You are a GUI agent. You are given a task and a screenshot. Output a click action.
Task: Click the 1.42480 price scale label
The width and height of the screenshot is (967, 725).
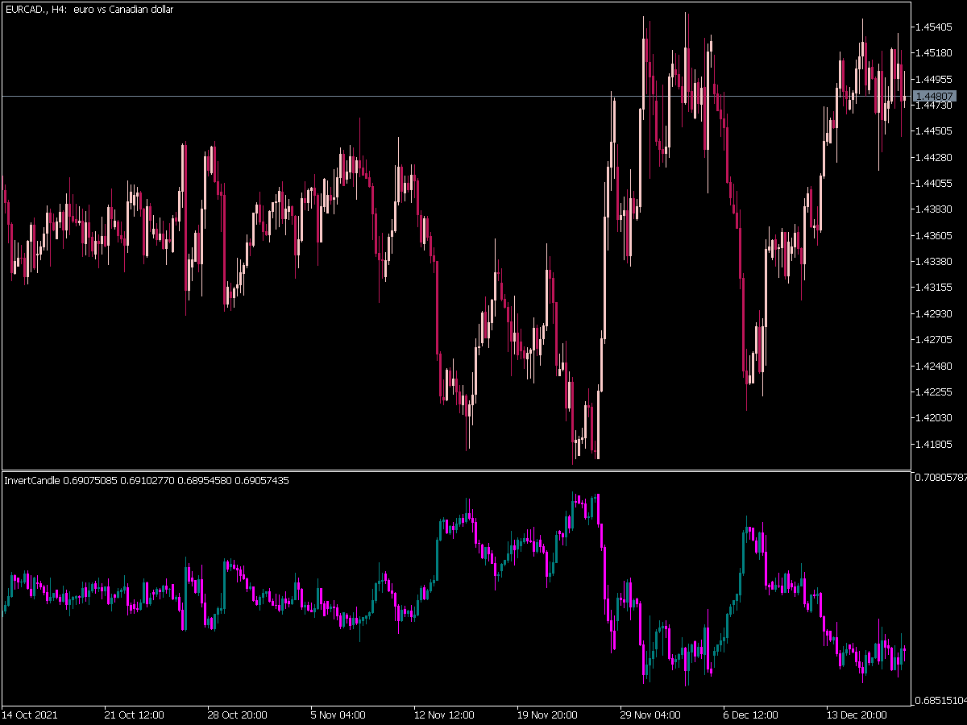[x=933, y=366]
